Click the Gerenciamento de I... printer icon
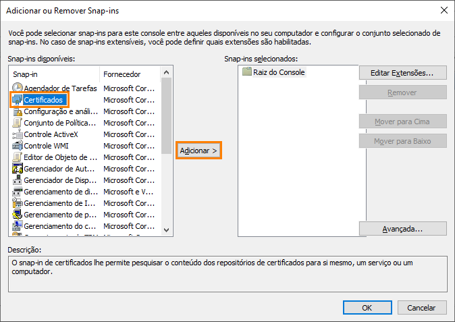Viewport: 455px width, 322px height. coord(18,203)
